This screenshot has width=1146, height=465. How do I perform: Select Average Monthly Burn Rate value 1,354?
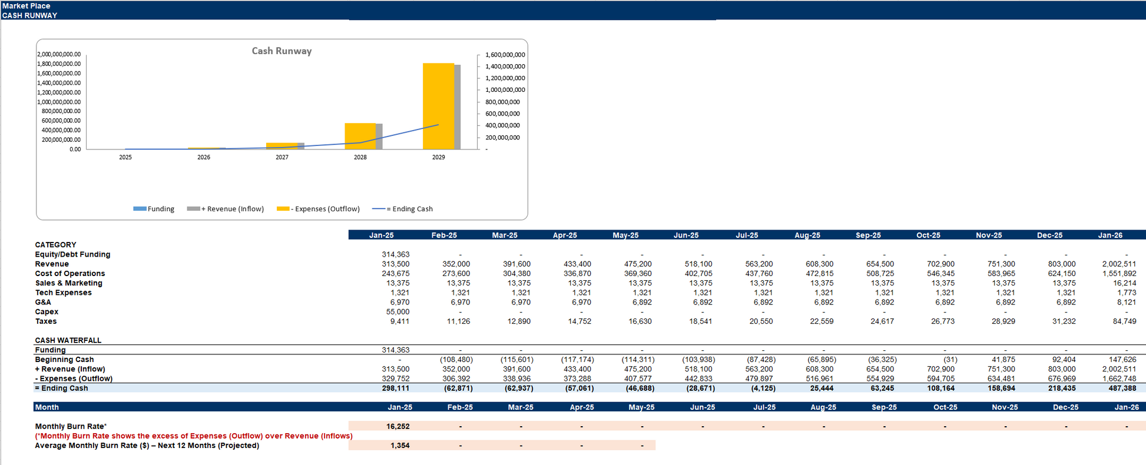[x=400, y=446]
